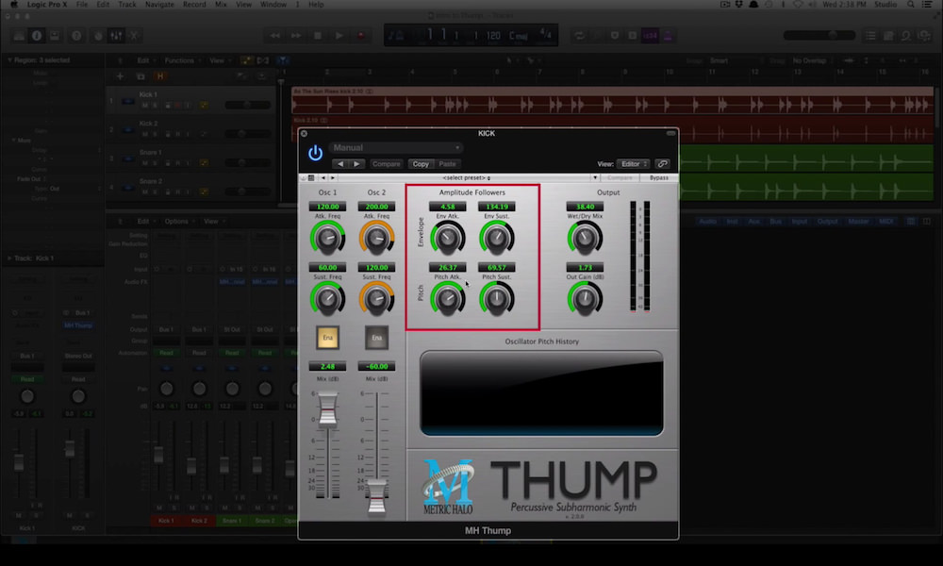Click the Osc 1 Mix fader handle
943x566 pixels.
328,409
